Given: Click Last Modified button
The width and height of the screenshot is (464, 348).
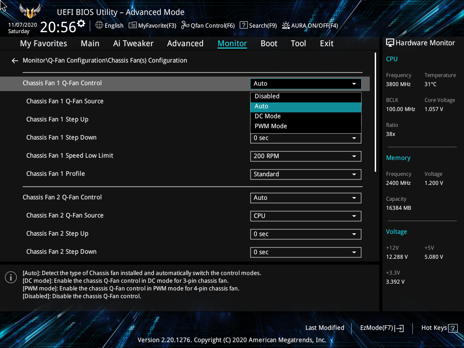Looking at the screenshot, I should point(324,328).
